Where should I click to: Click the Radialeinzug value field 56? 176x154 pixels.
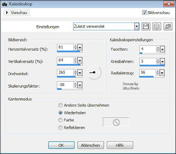tap(147, 73)
